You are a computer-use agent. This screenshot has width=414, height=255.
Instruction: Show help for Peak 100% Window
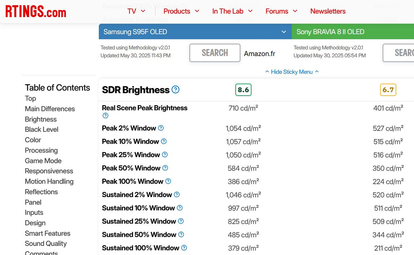click(168, 181)
